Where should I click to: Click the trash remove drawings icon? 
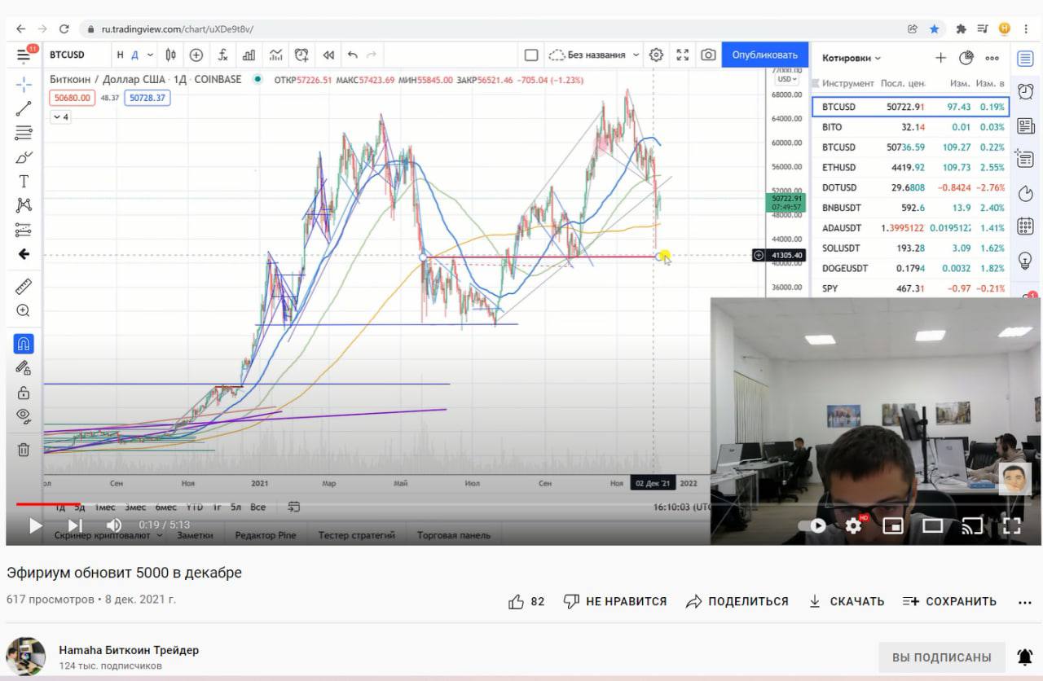(24, 449)
